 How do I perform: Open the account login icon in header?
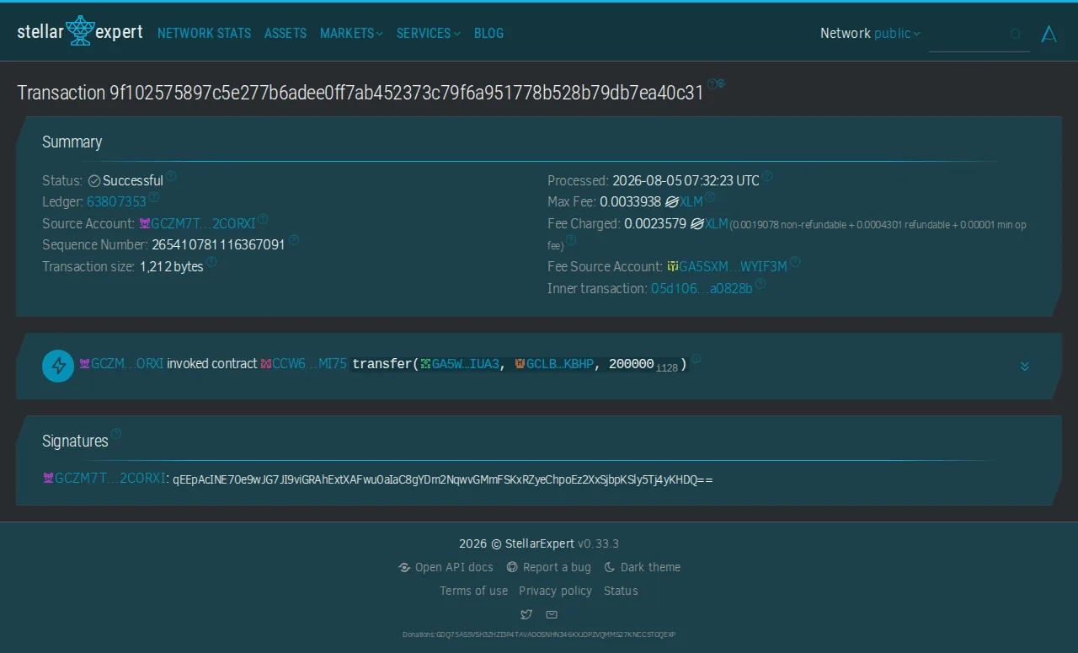[1049, 34]
